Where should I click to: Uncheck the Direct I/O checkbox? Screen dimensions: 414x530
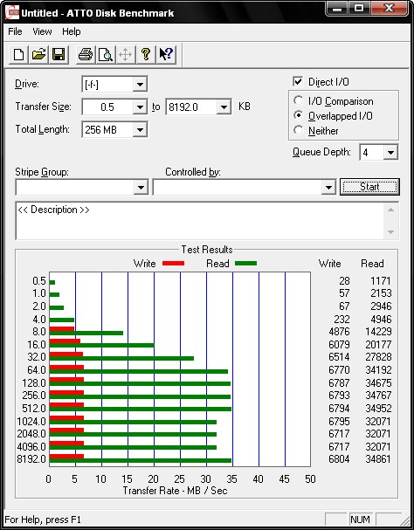pos(298,82)
